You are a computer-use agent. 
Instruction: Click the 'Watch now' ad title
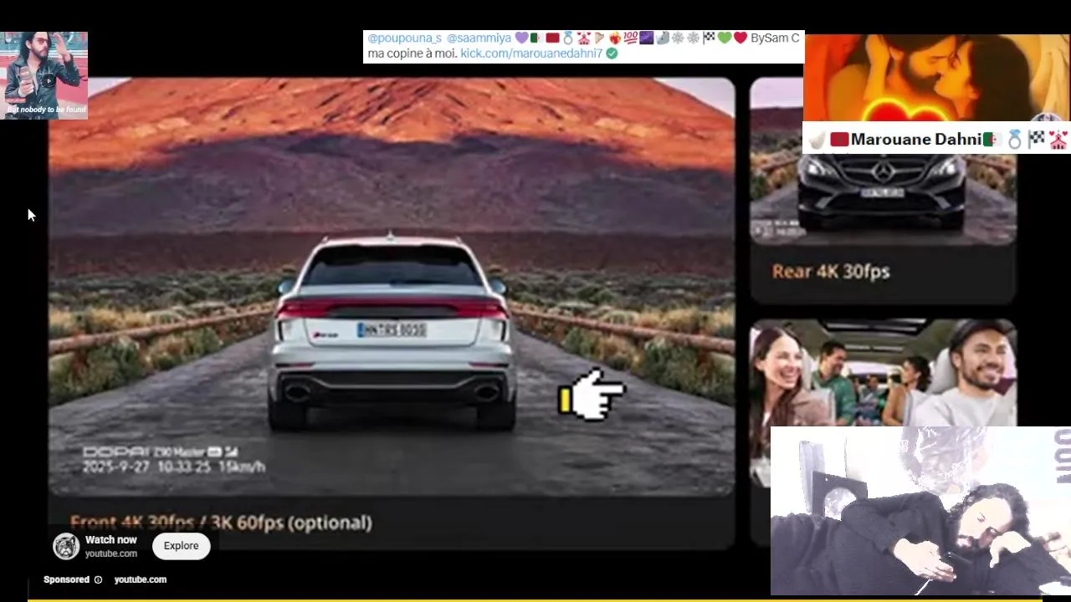110,540
